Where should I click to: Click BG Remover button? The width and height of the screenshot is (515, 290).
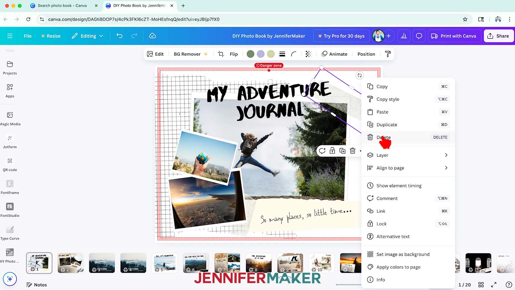coord(191,54)
